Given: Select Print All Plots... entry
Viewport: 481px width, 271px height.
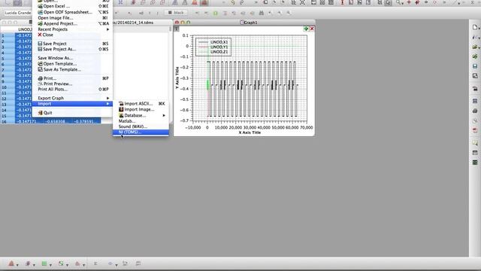Looking at the screenshot, I should (73, 89).
